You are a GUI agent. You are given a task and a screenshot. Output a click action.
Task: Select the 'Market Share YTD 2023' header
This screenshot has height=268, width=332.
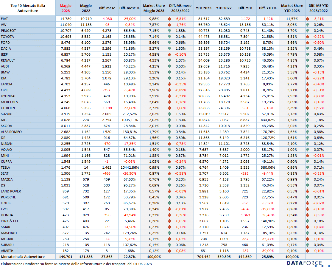[292, 8]
